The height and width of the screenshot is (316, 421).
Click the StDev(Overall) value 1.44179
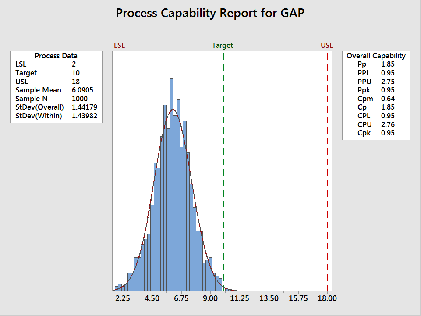84,107
